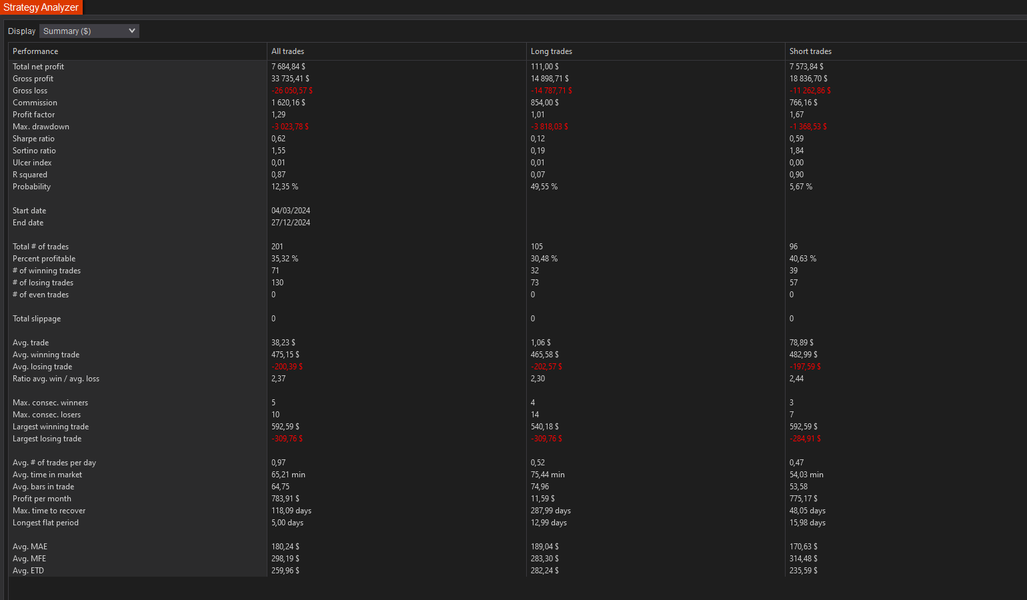Click Long trades drawdown -3 818,03 $
1027x600 pixels.
pyautogui.click(x=549, y=127)
